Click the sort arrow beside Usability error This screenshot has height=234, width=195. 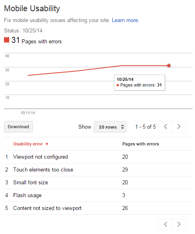47,144
